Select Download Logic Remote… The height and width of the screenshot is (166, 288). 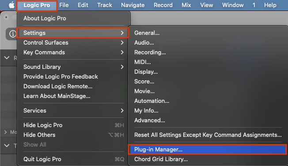coord(73,86)
